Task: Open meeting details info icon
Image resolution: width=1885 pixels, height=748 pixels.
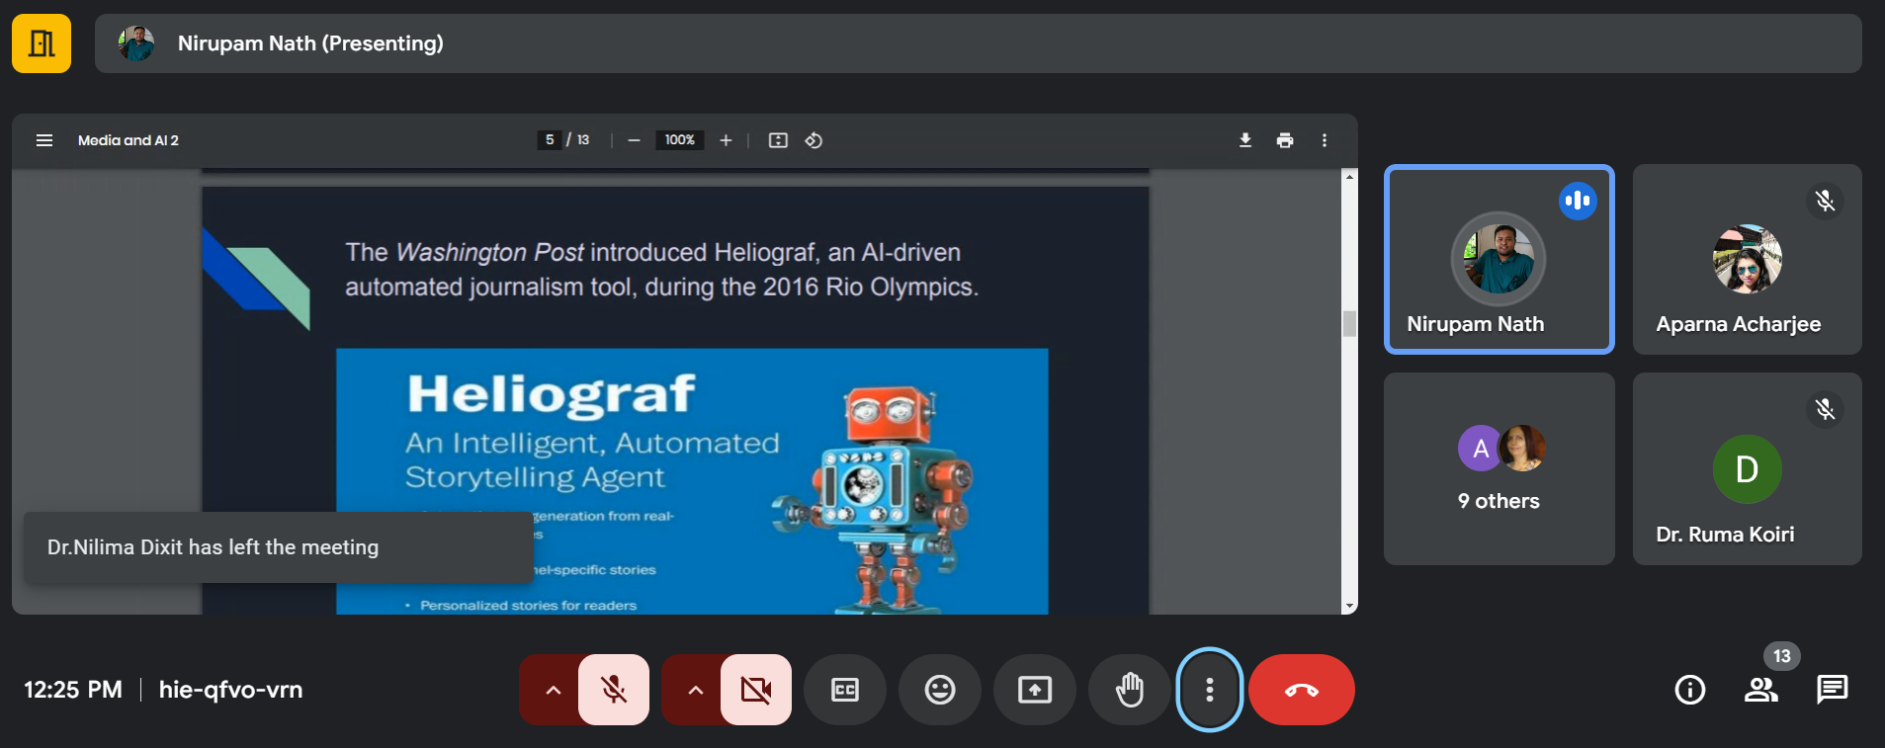Action: click(1690, 690)
